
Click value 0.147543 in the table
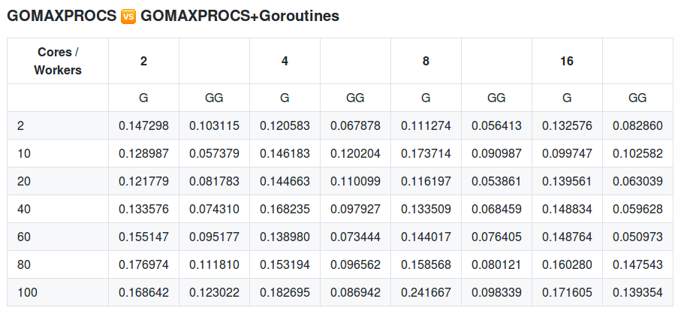pyautogui.click(x=637, y=264)
